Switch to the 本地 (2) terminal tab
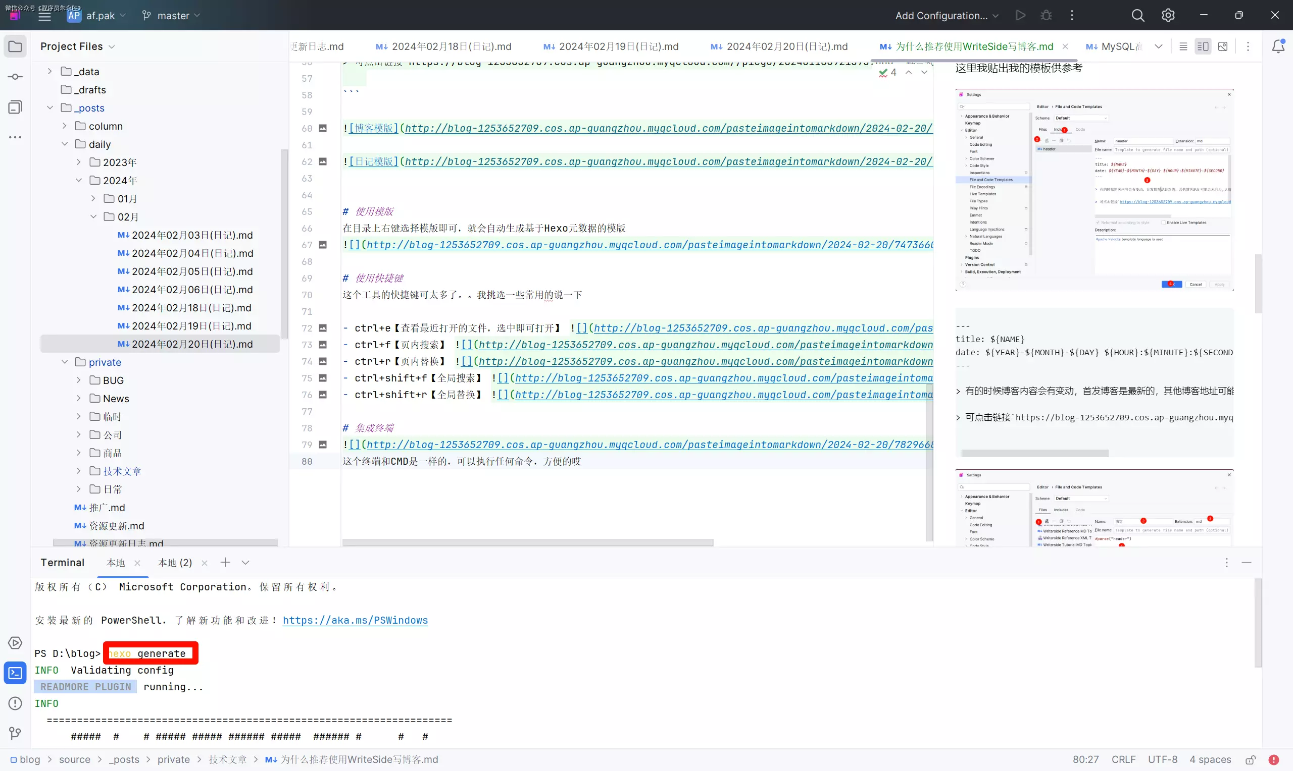This screenshot has width=1293, height=771. click(x=175, y=563)
